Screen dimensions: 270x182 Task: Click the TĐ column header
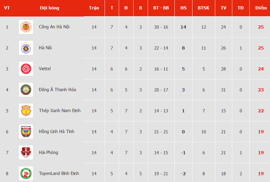[241, 8]
